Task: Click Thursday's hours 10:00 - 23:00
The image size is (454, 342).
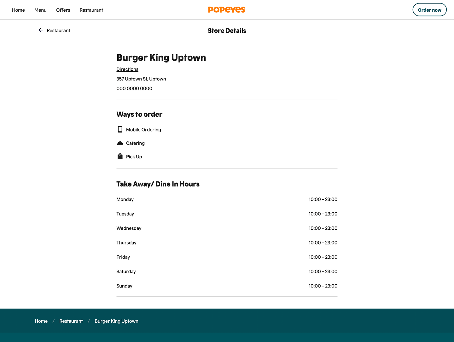Action: (x=323, y=243)
